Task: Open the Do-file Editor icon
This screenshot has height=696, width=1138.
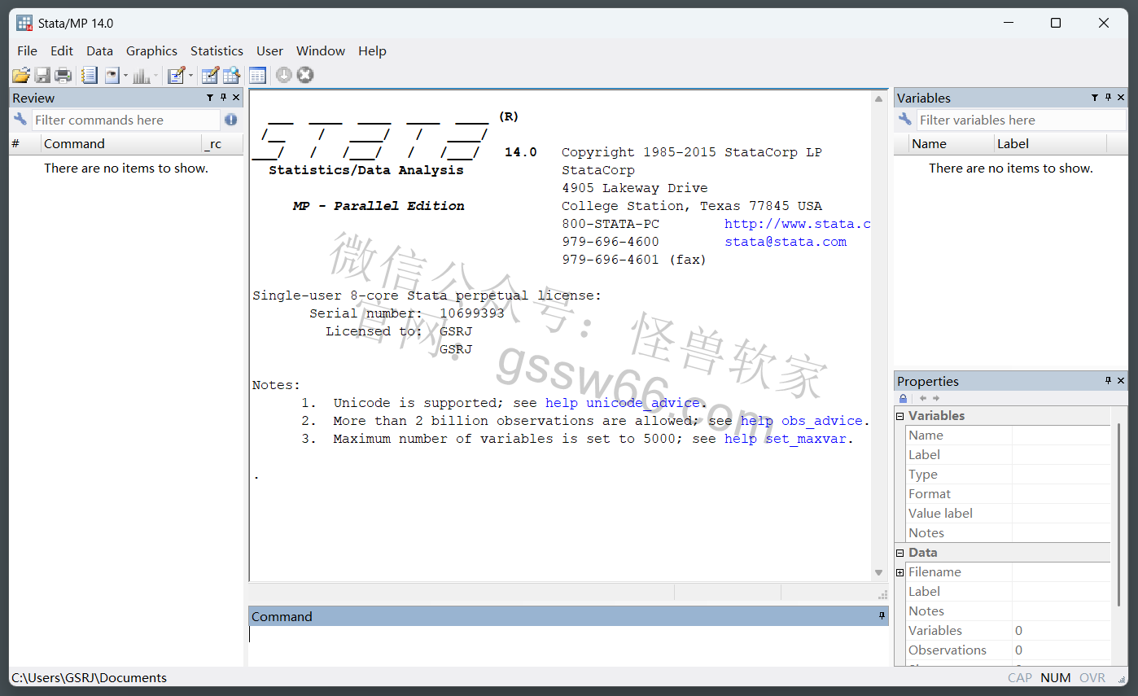Action: [176, 76]
